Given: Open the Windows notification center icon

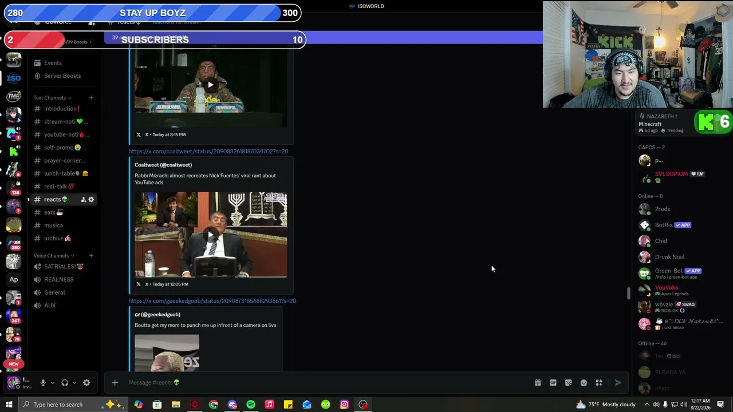Looking at the screenshot, I should pos(720,405).
